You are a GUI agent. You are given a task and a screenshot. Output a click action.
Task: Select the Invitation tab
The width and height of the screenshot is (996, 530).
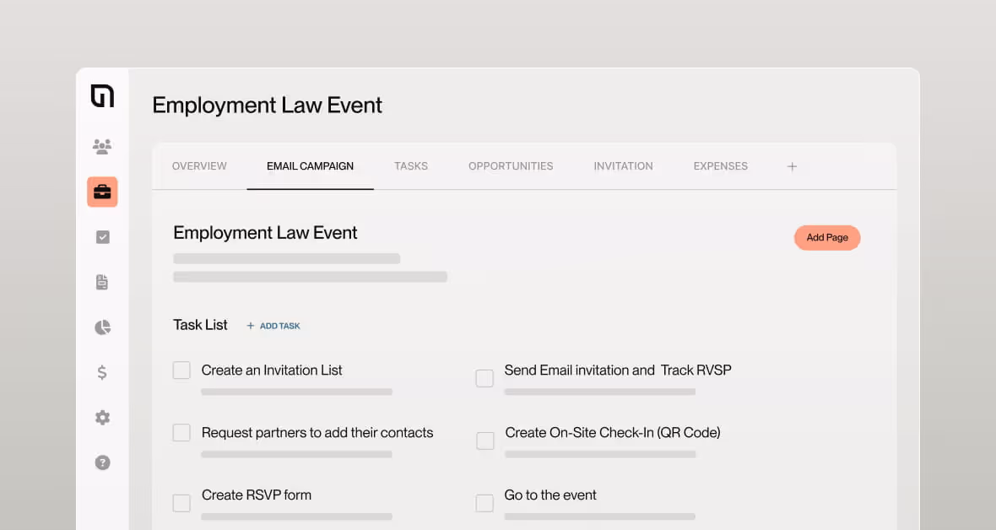tap(623, 166)
